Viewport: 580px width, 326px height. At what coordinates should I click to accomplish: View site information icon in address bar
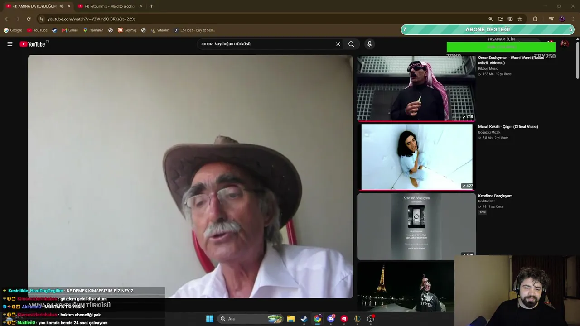coord(42,19)
